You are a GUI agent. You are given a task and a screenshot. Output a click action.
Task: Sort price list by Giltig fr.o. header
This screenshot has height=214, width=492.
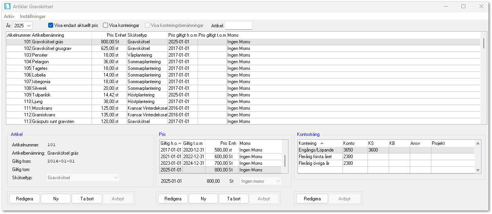pyautogui.click(x=171, y=143)
